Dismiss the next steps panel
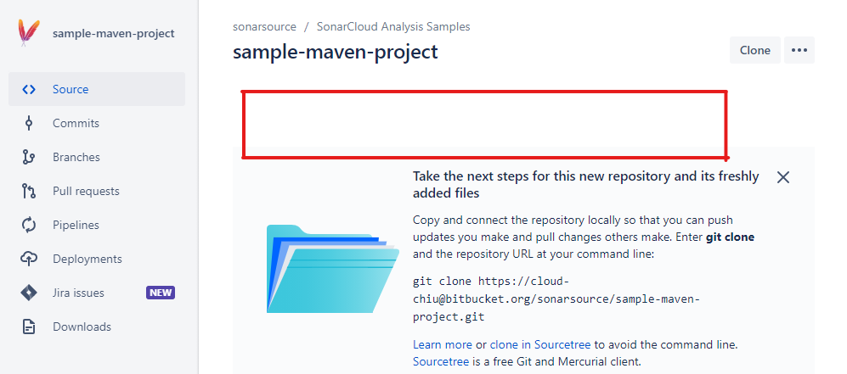Image resolution: width=847 pixels, height=374 pixels. coord(783,177)
